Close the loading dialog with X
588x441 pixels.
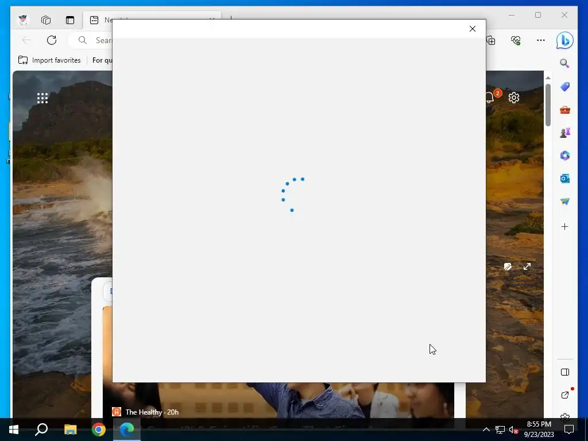pos(472,29)
